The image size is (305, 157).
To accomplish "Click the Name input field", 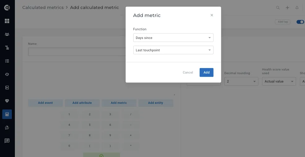I will [x=77, y=52].
